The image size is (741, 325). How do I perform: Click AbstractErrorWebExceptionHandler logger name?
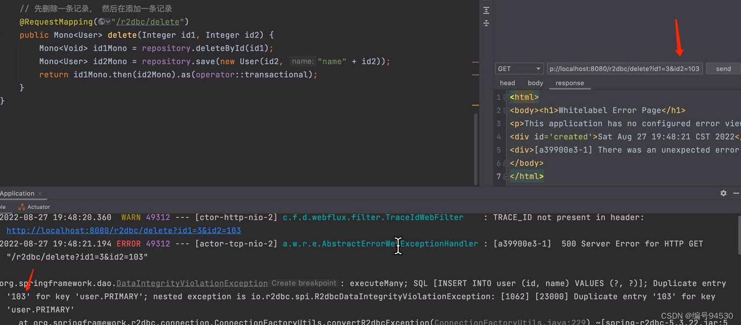click(x=381, y=243)
